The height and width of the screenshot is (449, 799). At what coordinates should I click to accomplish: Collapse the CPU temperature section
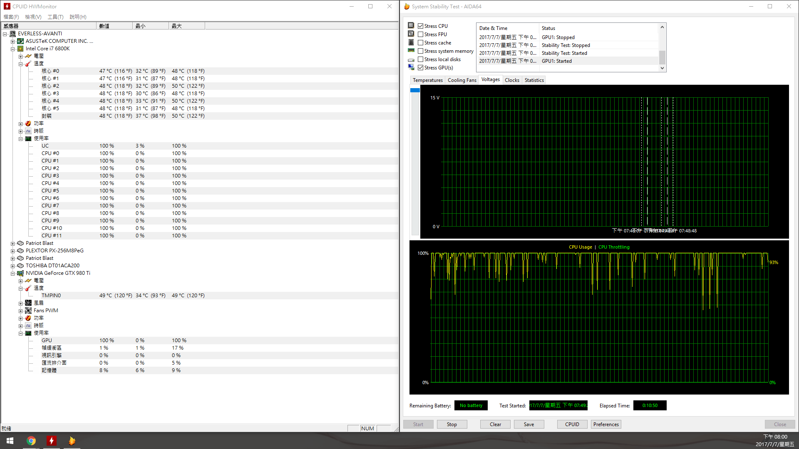click(x=21, y=64)
